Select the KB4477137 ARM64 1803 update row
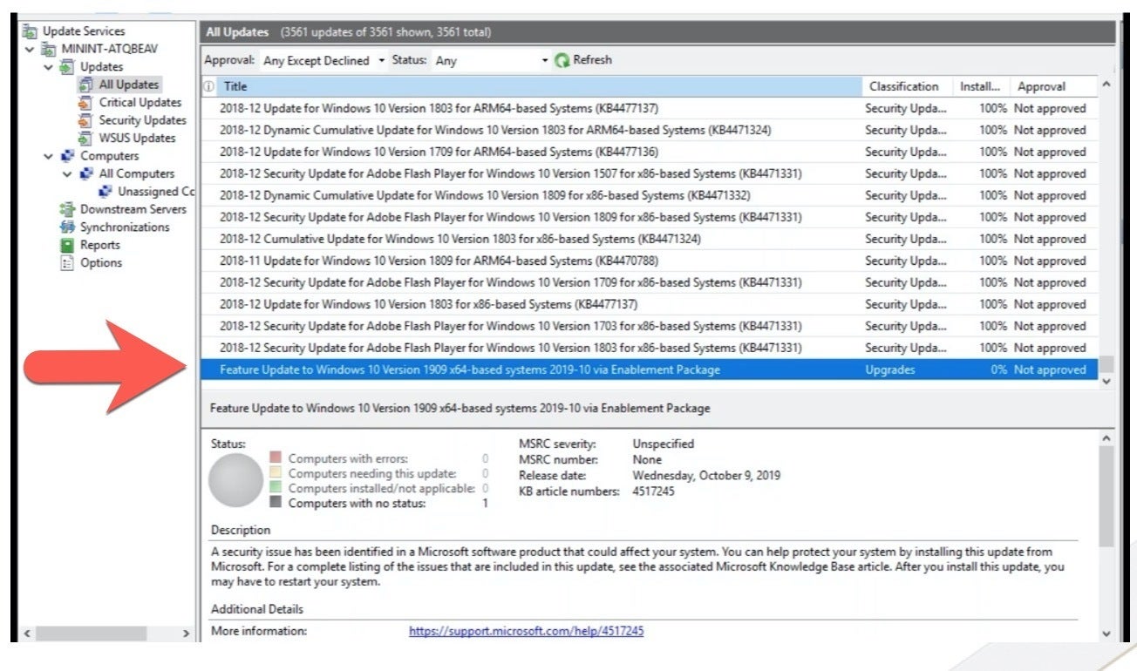 pyautogui.click(x=649, y=109)
